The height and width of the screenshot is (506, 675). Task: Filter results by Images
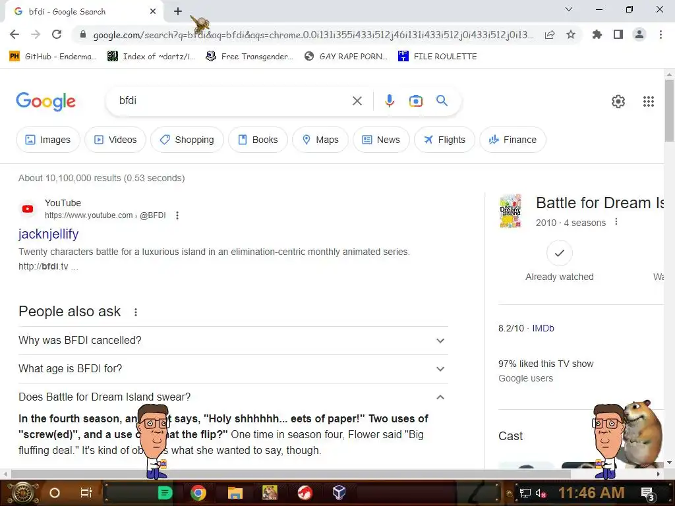coord(47,140)
